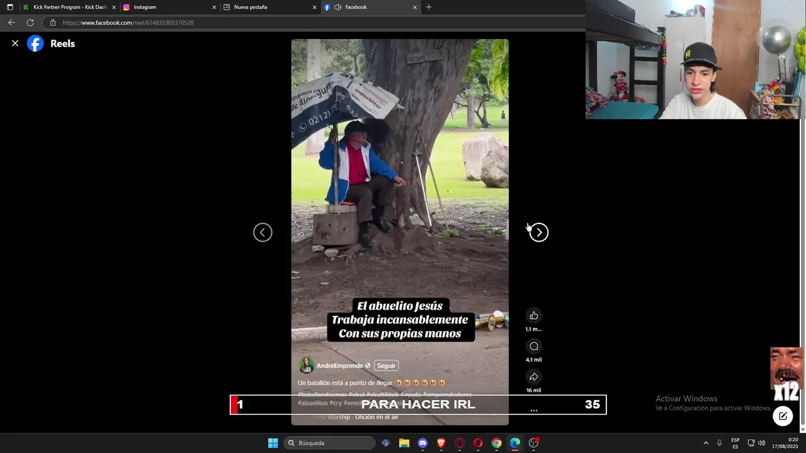Close the Facebook tab
This screenshot has width=806, height=453.
coord(414,7)
